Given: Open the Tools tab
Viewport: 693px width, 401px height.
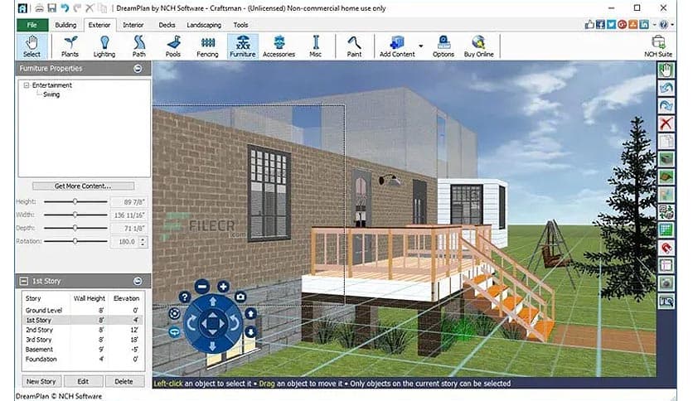Looking at the screenshot, I should click(241, 25).
